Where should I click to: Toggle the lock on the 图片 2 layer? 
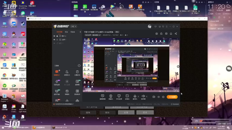[57, 36]
